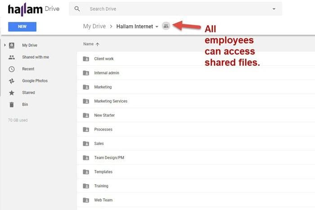
Task: Click the Recent clock icon
Action: point(12,69)
